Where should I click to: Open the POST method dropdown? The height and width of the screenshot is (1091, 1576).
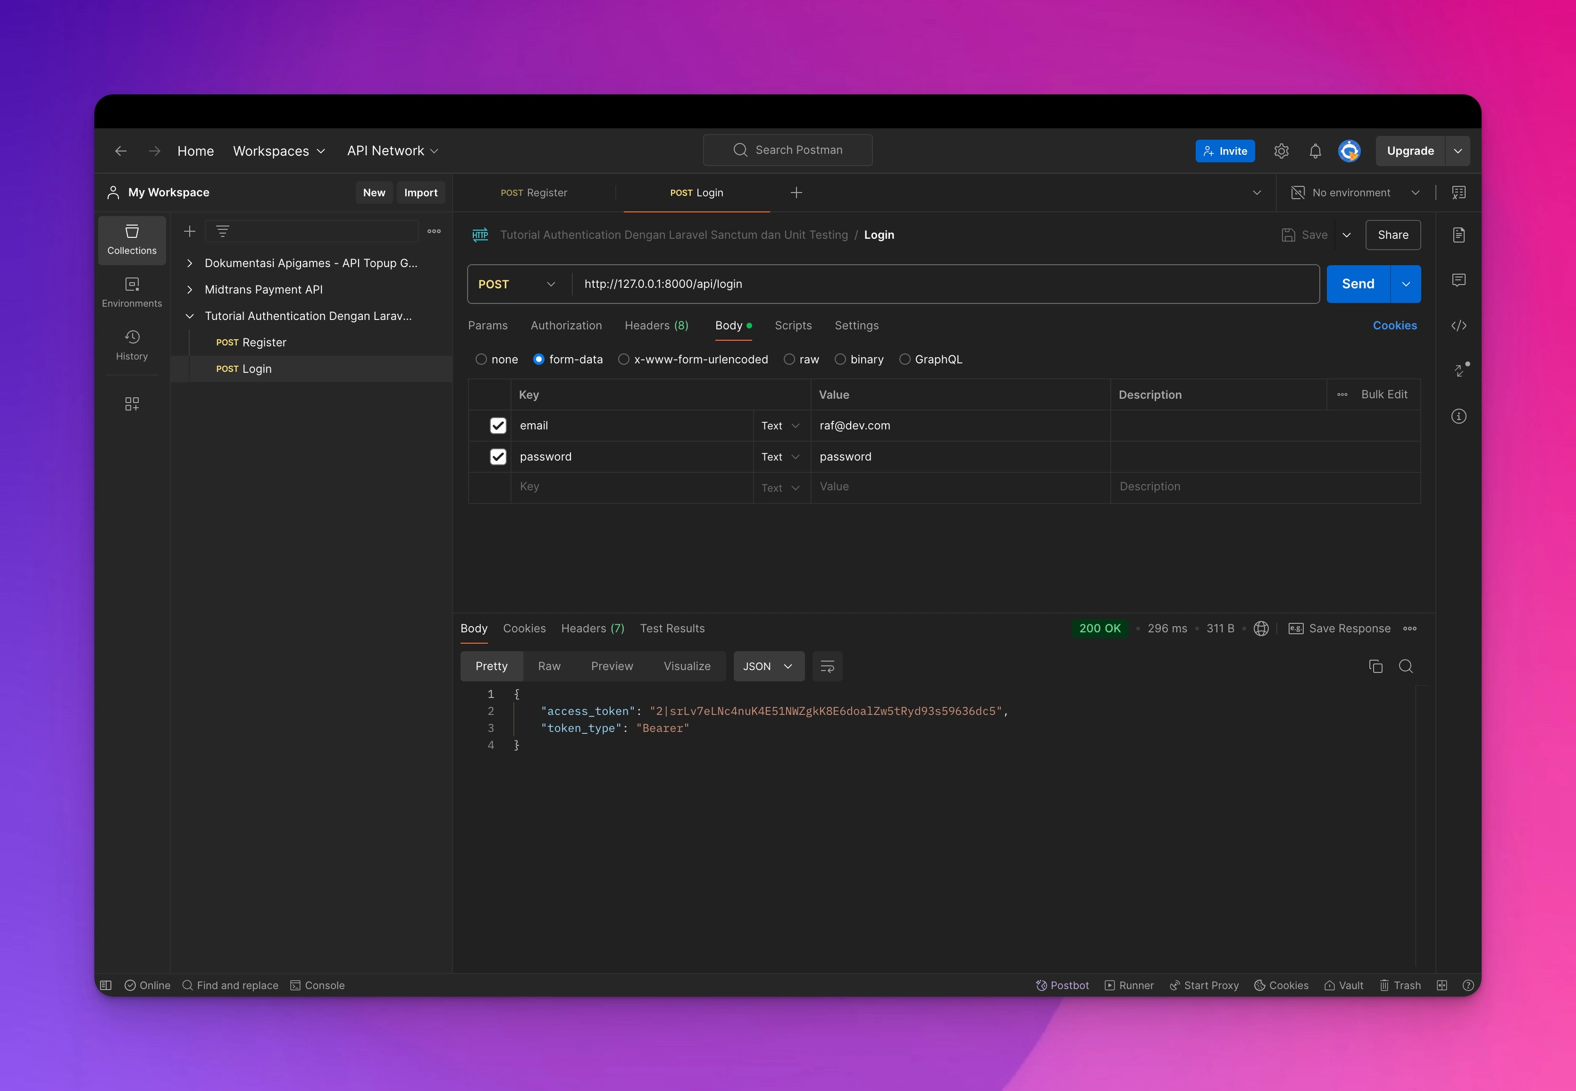(517, 284)
